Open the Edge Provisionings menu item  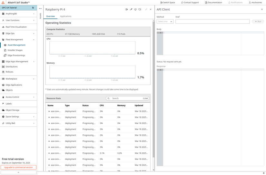tap(16, 56)
